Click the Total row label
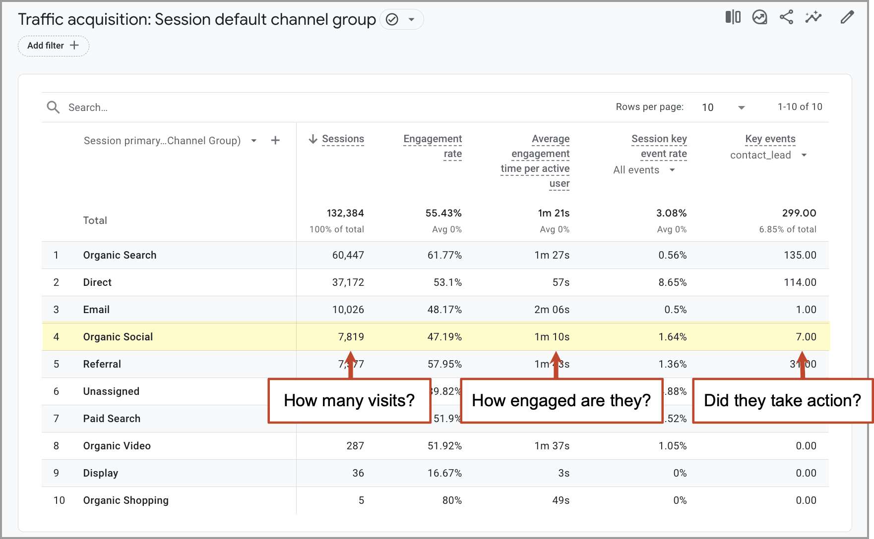 (x=95, y=220)
